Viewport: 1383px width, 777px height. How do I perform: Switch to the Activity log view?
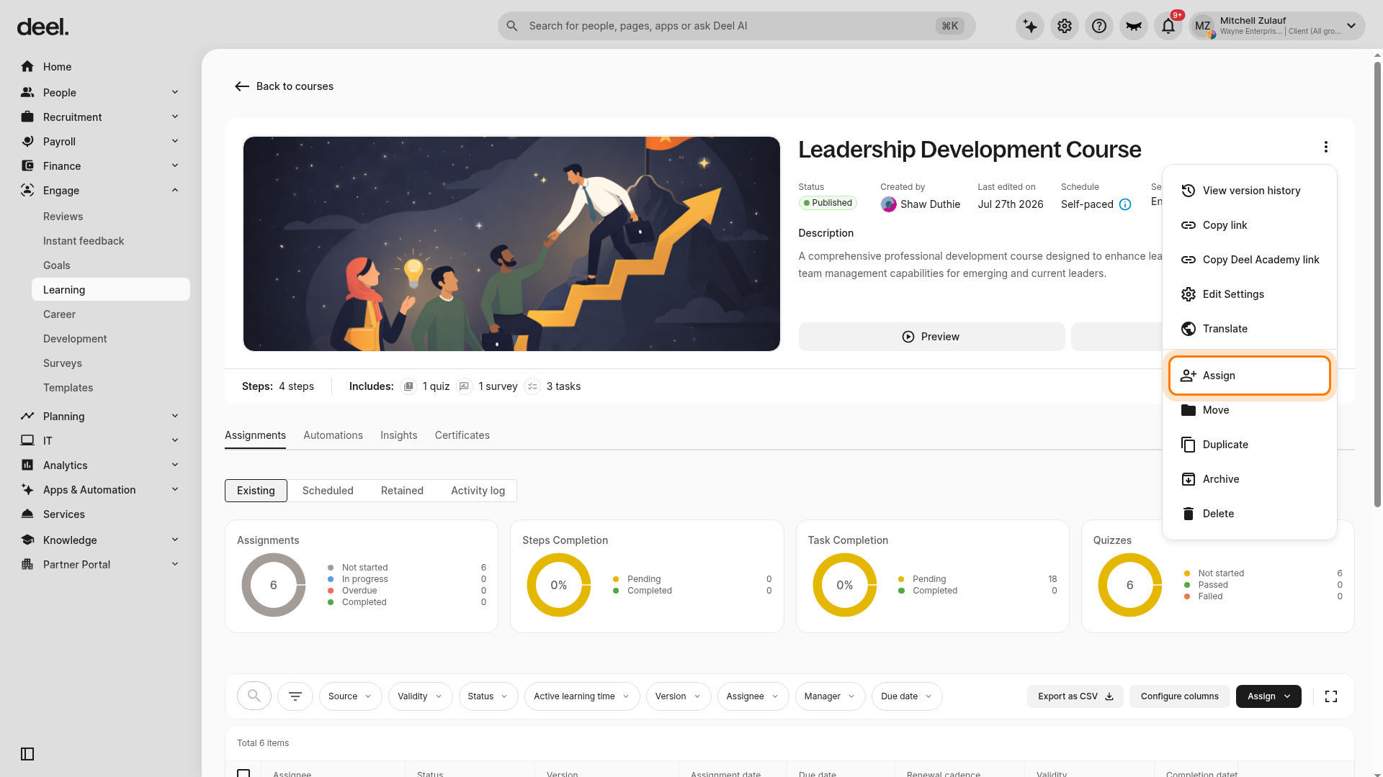pyautogui.click(x=478, y=491)
